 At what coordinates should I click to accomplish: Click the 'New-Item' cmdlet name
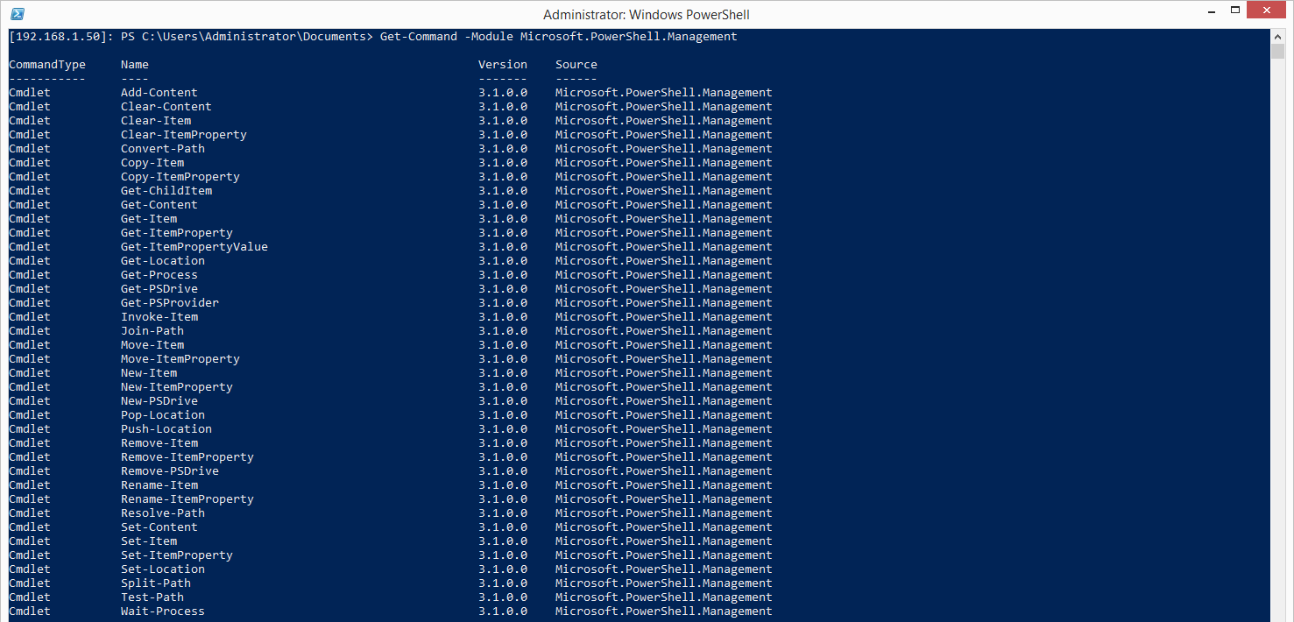point(149,373)
